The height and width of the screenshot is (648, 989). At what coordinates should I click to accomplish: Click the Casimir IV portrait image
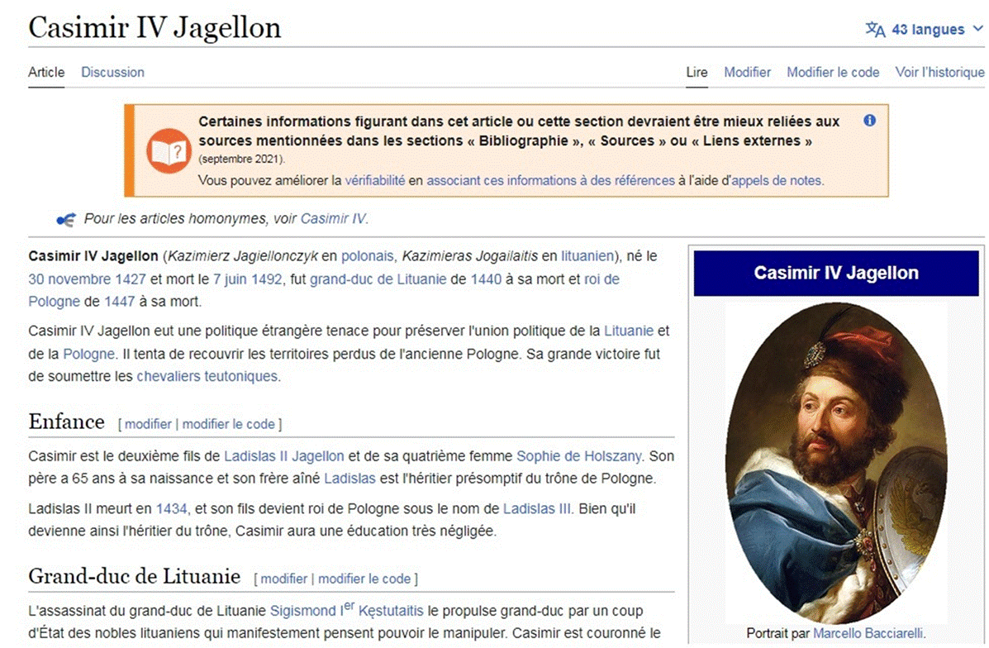[836, 463]
